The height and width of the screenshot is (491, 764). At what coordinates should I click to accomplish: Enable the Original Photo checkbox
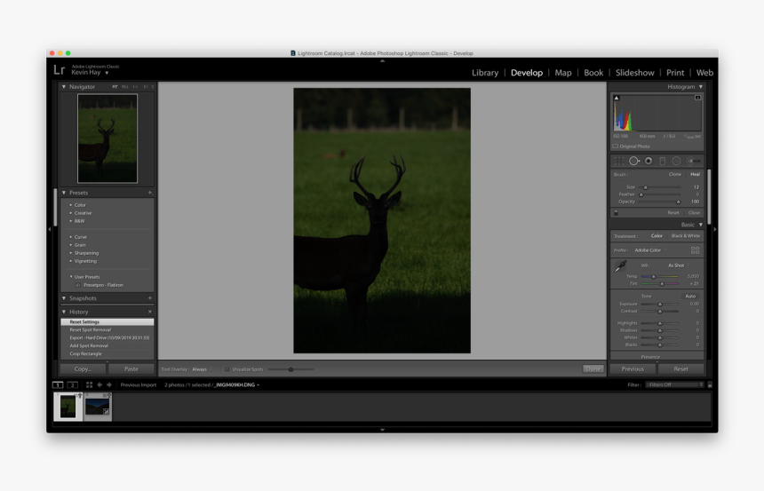point(616,147)
